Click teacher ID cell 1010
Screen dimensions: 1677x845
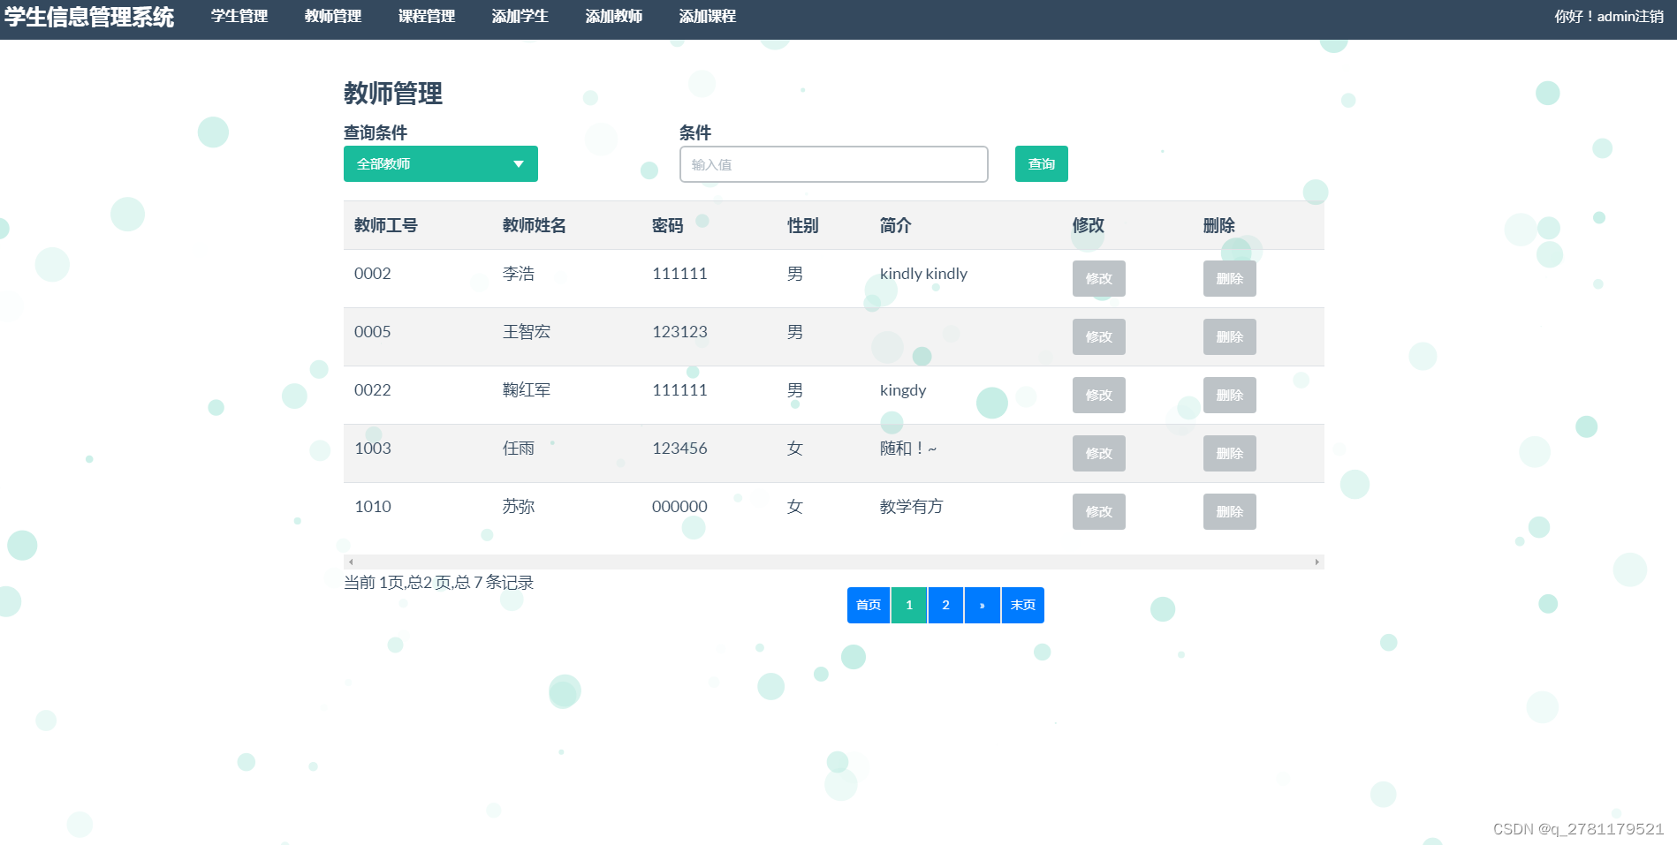click(373, 507)
